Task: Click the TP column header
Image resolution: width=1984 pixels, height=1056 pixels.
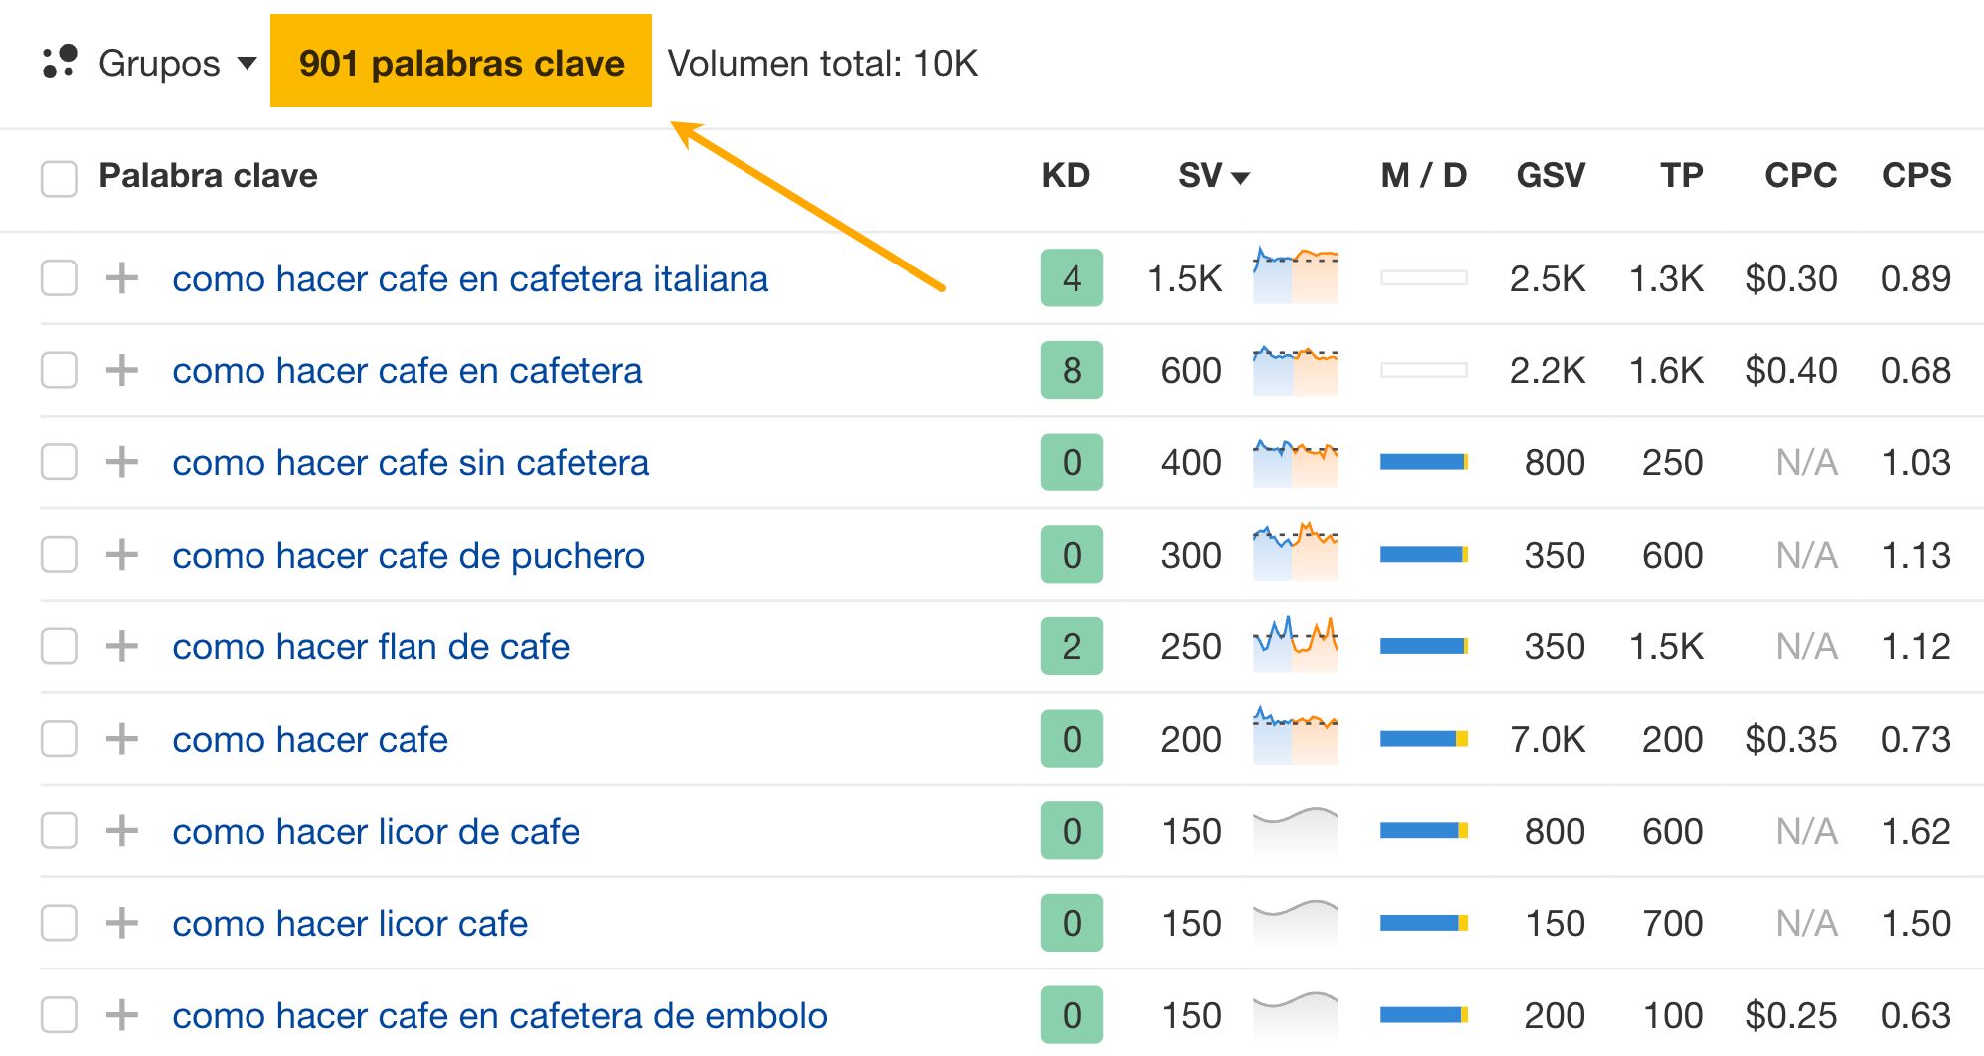Action: (1681, 176)
